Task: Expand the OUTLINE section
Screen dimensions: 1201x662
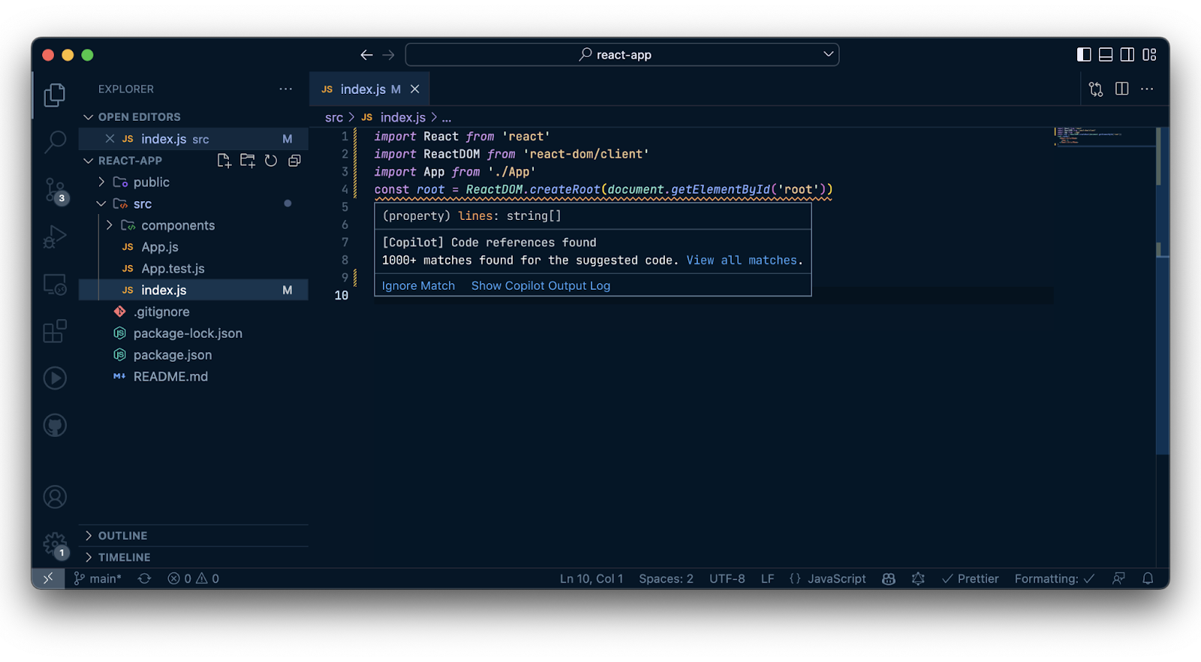Action: (x=122, y=536)
